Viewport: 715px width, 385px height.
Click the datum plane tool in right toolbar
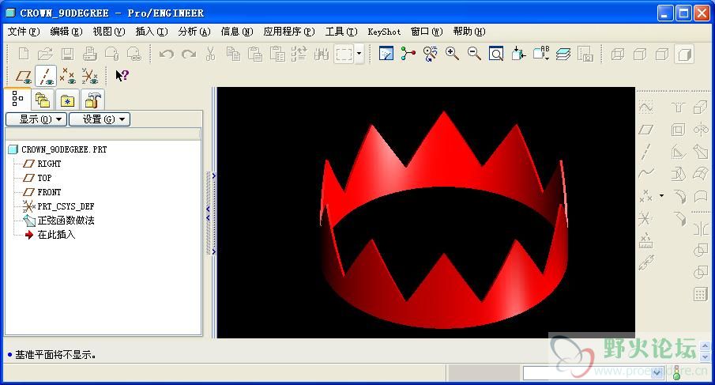[645, 130]
